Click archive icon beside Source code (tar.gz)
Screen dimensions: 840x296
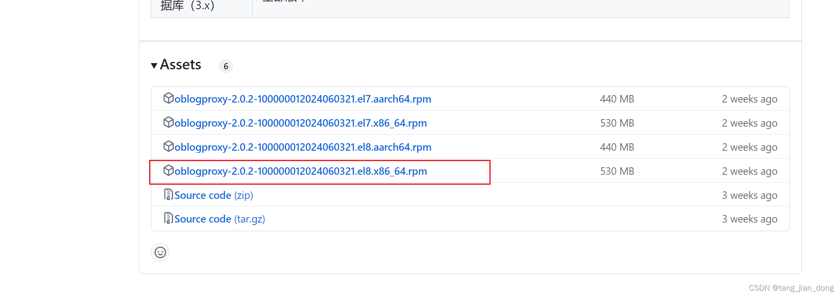click(x=168, y=218)
